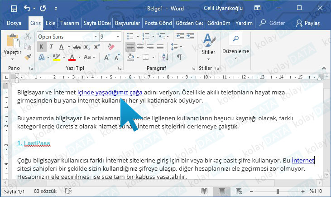Image resolution: width=331 pixels, height=197 pixels.
Task: Launch the Paragraf dialog box
Action: pyautogui.click(x=193, y=69)
